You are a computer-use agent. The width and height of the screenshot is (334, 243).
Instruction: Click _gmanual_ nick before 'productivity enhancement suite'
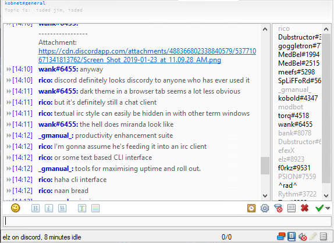coord(56,135)
